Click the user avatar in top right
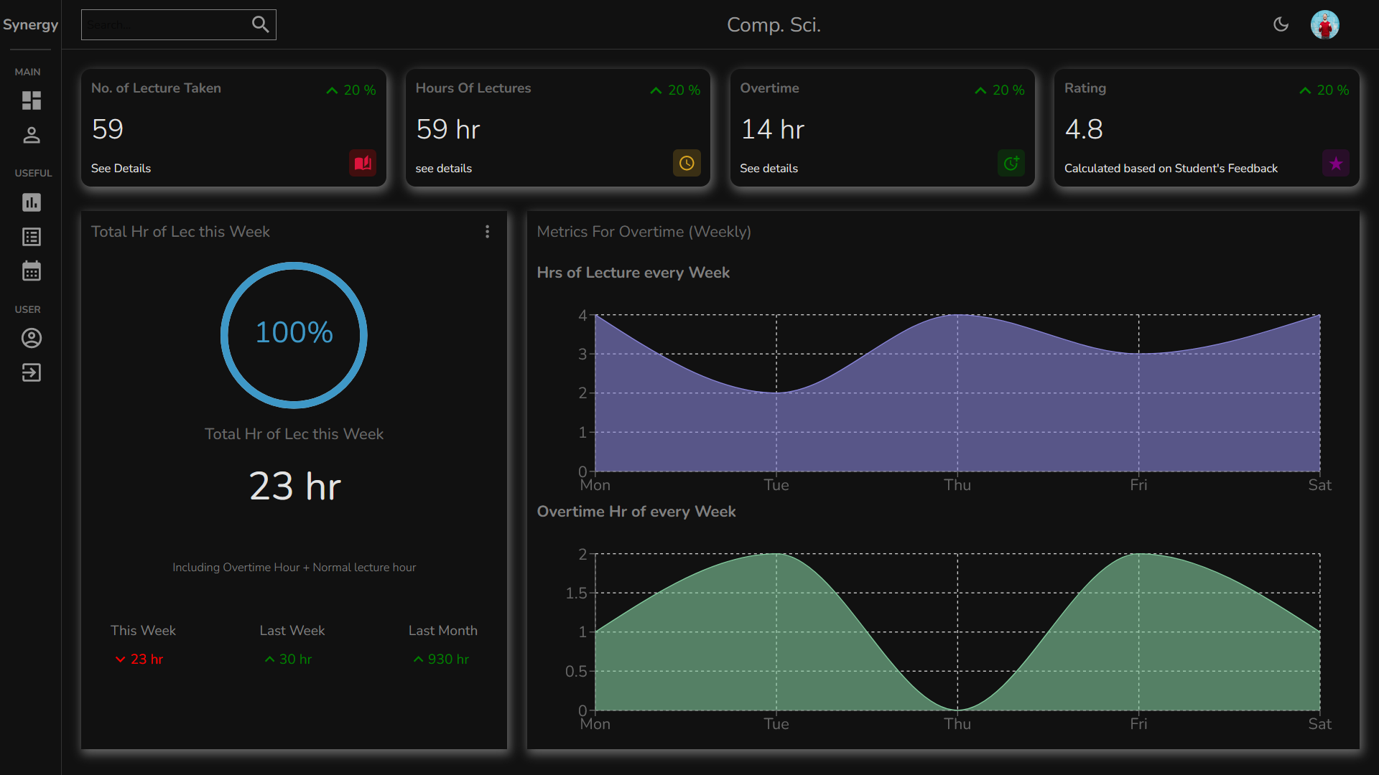This screenshot has height=775, width=1379. [x=1324, y=24]
